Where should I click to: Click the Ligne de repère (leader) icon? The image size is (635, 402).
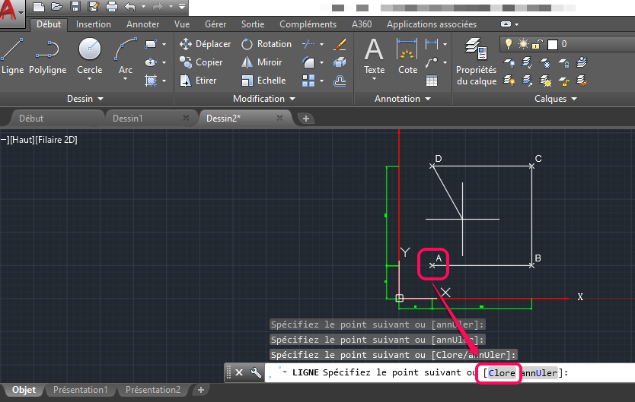432,62
